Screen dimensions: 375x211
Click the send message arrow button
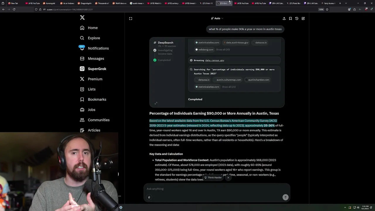285,197
